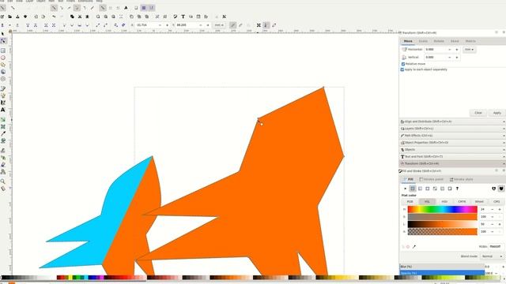
Task: Choose evenodd fill rule icon
Action: tap(493, 189)
